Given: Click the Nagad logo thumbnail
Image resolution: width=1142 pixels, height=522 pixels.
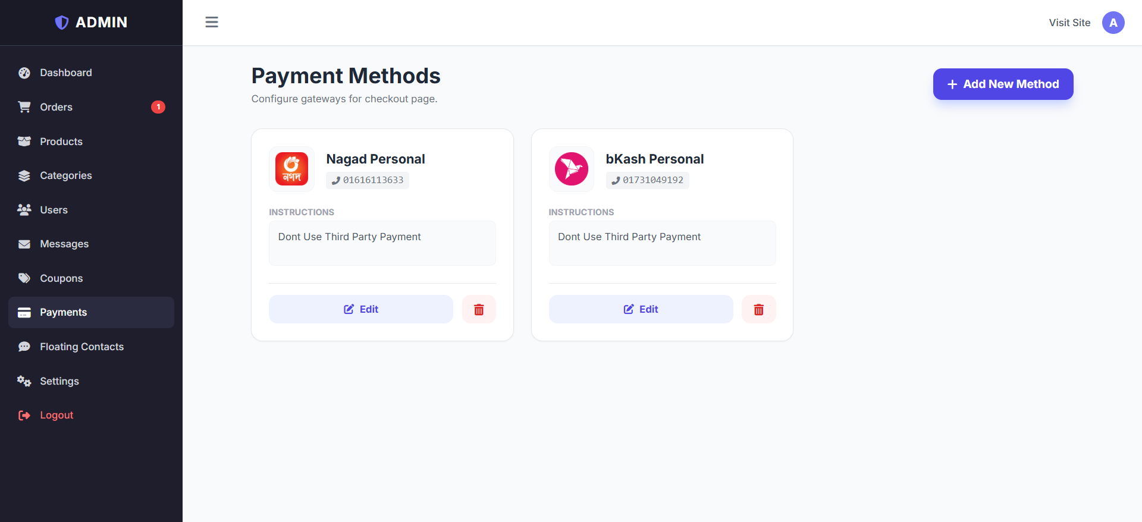Looking at the screenshot, I should [291, 169].
